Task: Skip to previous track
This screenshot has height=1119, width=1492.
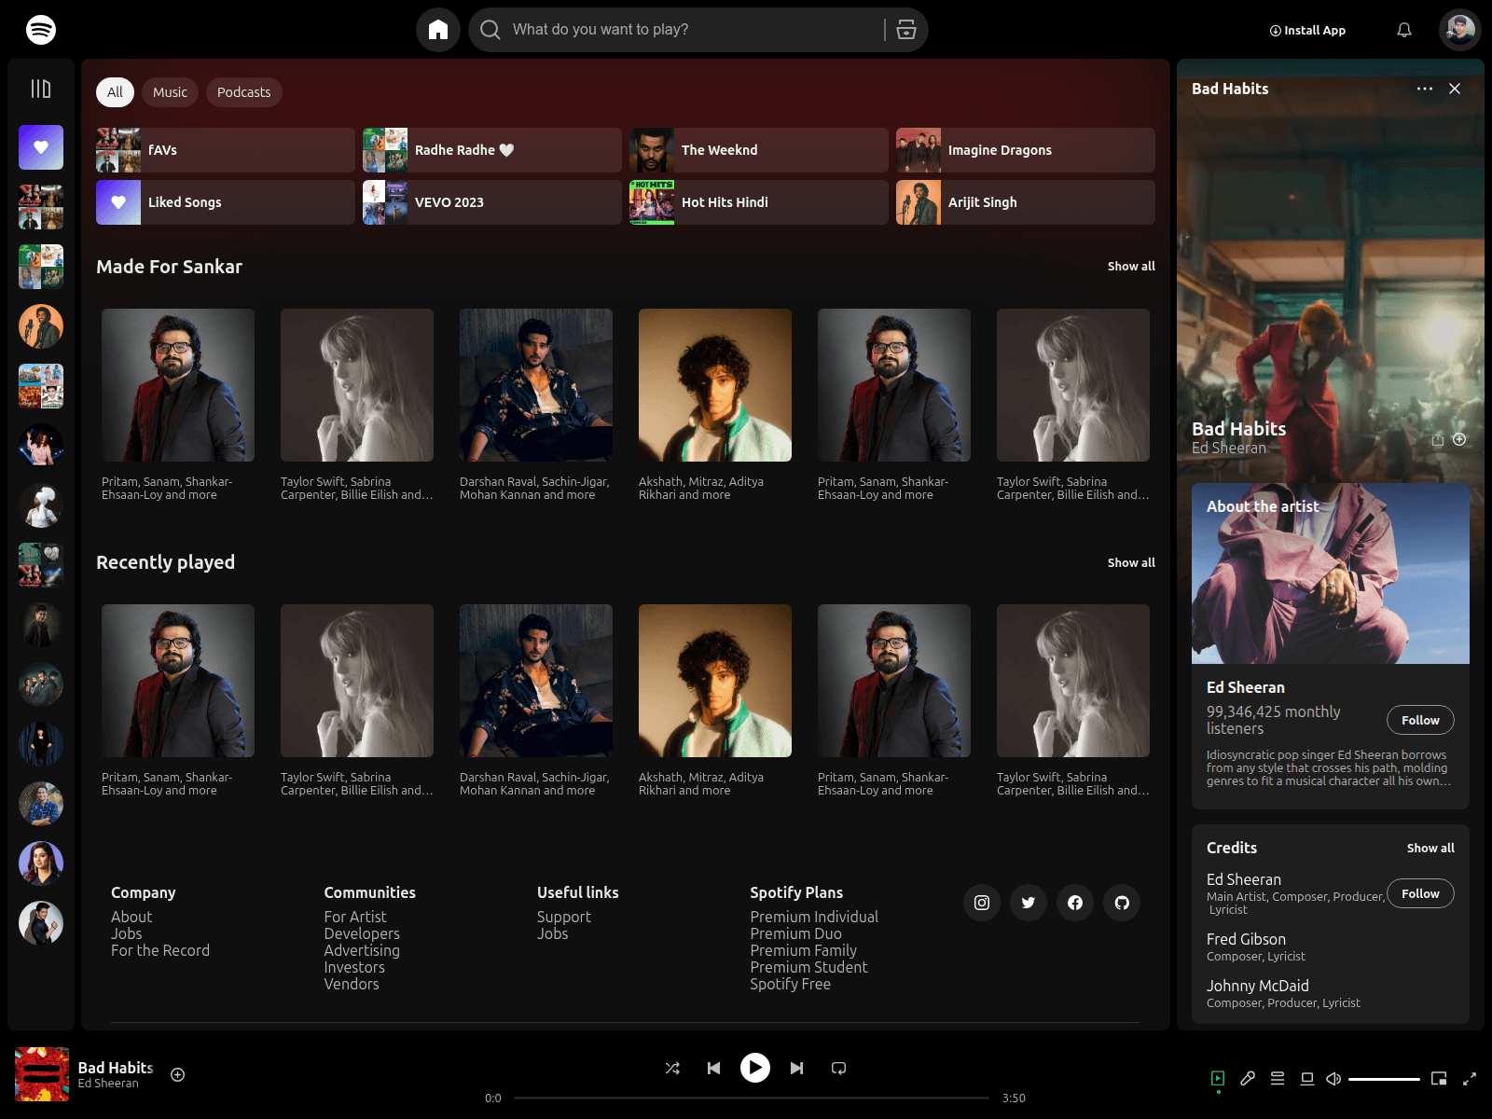Action: [x=713, y=1068]
